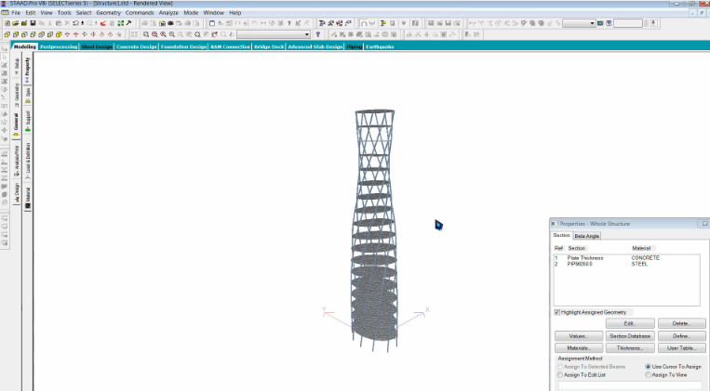Click the New structure icon in toolbar
Viewport: 710px width, 391px height.
pos(7,23)
